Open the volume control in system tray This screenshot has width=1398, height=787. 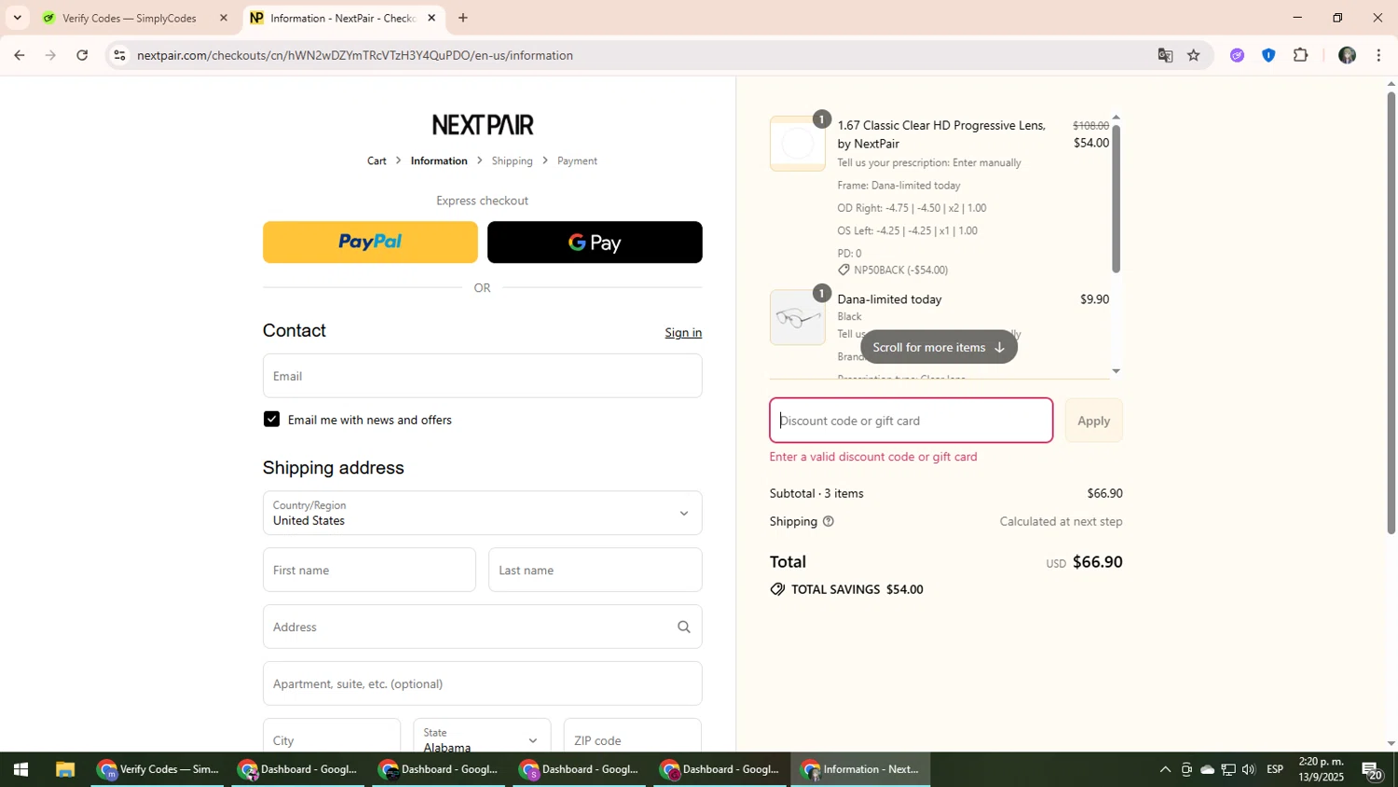point(1249,769)
